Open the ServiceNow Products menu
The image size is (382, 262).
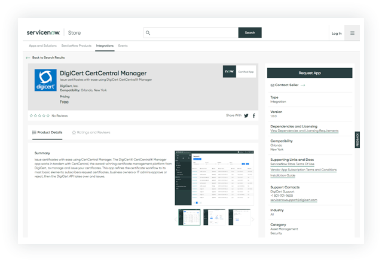(77, 45)
